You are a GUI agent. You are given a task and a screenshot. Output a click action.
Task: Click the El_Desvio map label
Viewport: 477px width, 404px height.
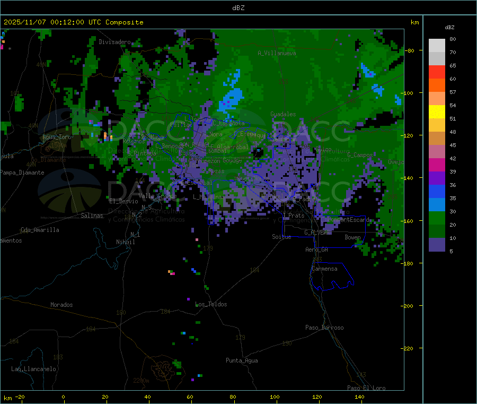click(x=124, y=201)
